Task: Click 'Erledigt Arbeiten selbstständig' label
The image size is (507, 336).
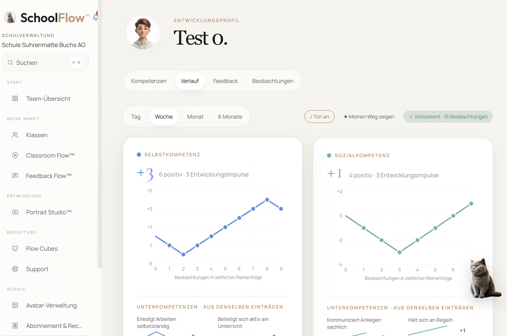Action: pos(156,323)
